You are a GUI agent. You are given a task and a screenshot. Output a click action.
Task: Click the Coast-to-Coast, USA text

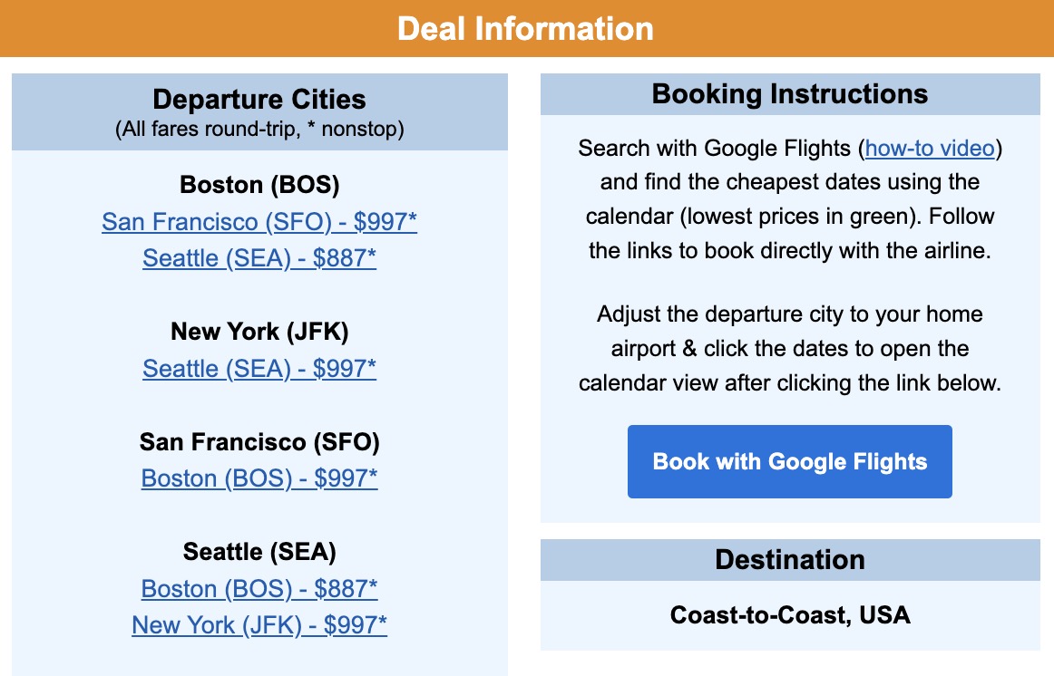click(x=789, y=615)
